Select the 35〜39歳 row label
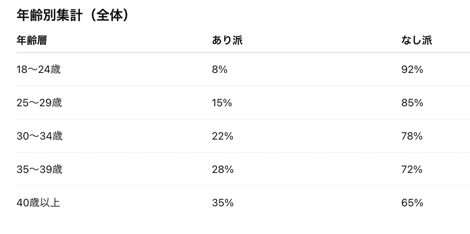Screen dimensions: 470x234 coord(39,170)
